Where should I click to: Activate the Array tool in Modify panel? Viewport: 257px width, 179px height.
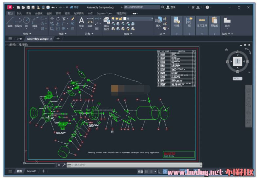tap(64, 29)
